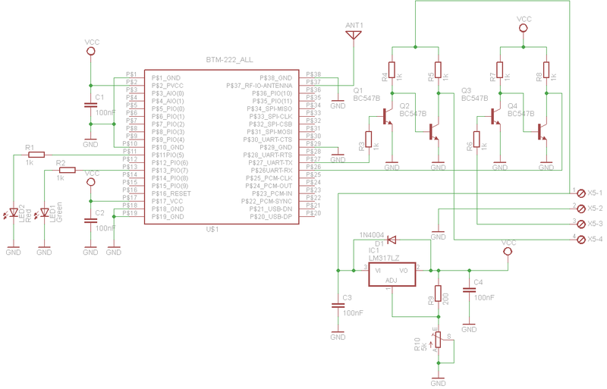Click pin label P$37_RF-IO-ANTENNA

pyautogui.click(x=259, y=86)
